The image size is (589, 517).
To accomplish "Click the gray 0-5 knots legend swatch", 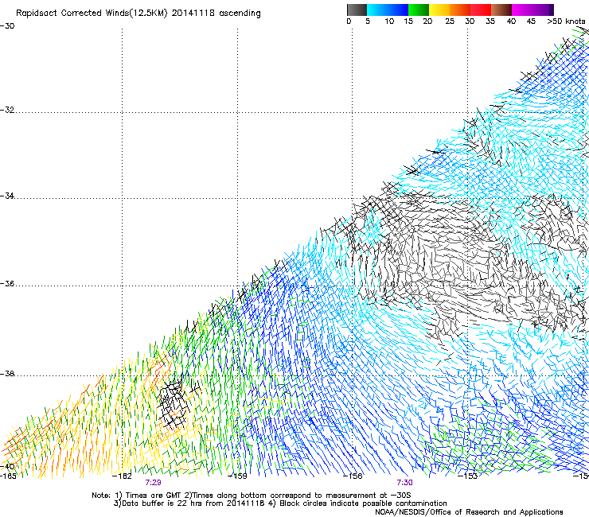I will 357,10.
